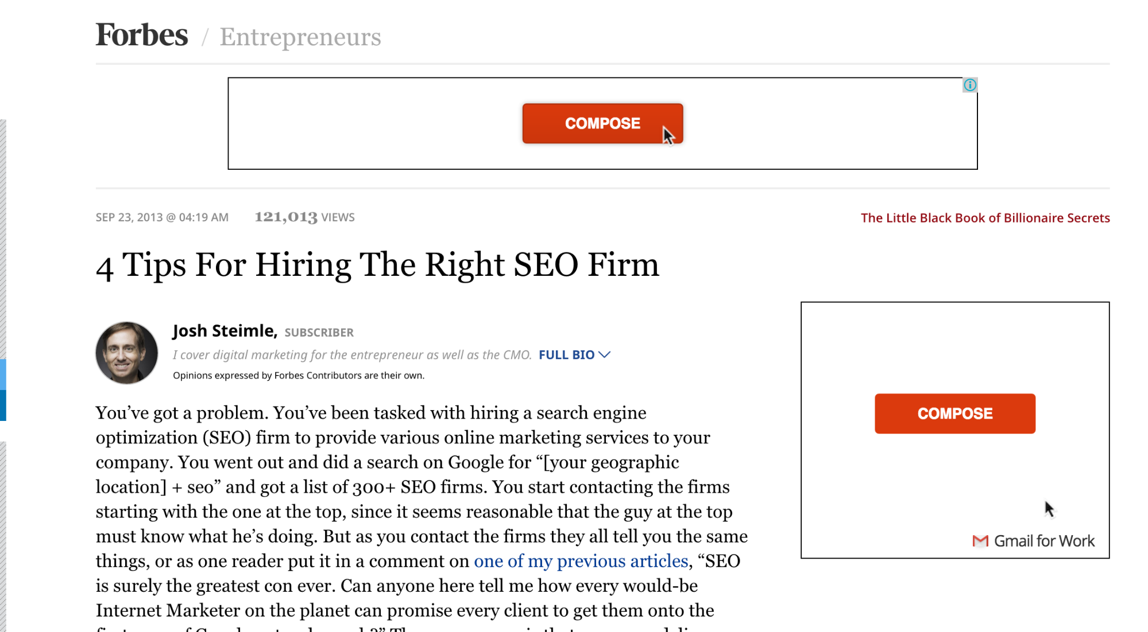This screenshot has height=632, width=1148.
Task: Click the dark blue left sidebar tab
Action: pyautogui.click(x=3, y=405)
